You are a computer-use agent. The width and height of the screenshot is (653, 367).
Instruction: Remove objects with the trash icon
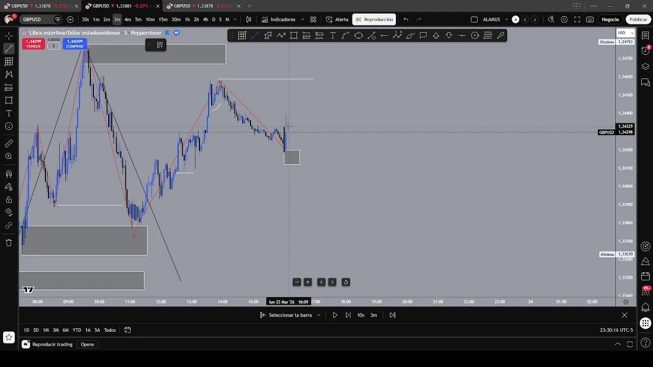9,243
